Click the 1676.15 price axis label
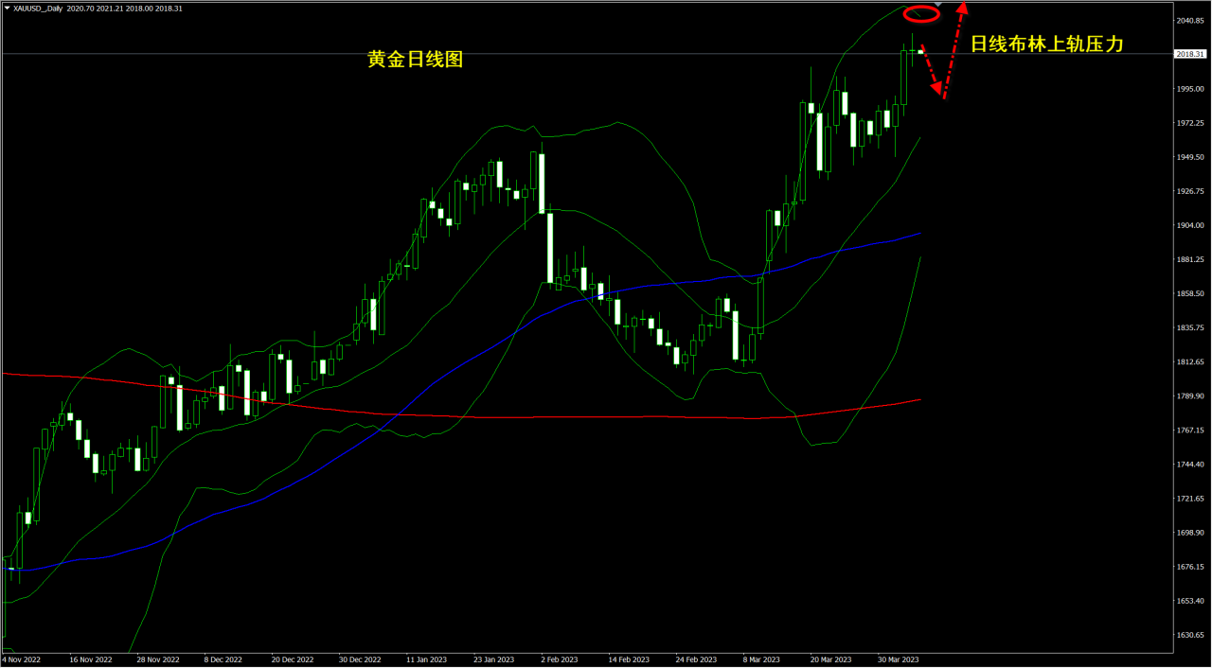Image resolution: width=1212 pixels, height=668 pixels. pyautogui.click(x=1189, y=567)
